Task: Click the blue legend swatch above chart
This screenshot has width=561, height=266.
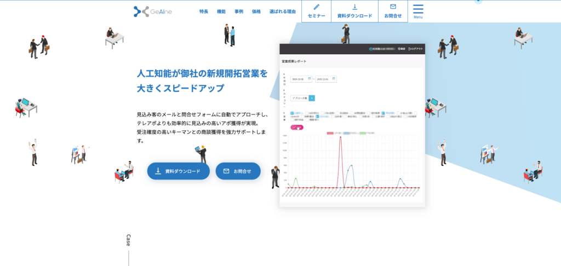Action: point(346,133)
